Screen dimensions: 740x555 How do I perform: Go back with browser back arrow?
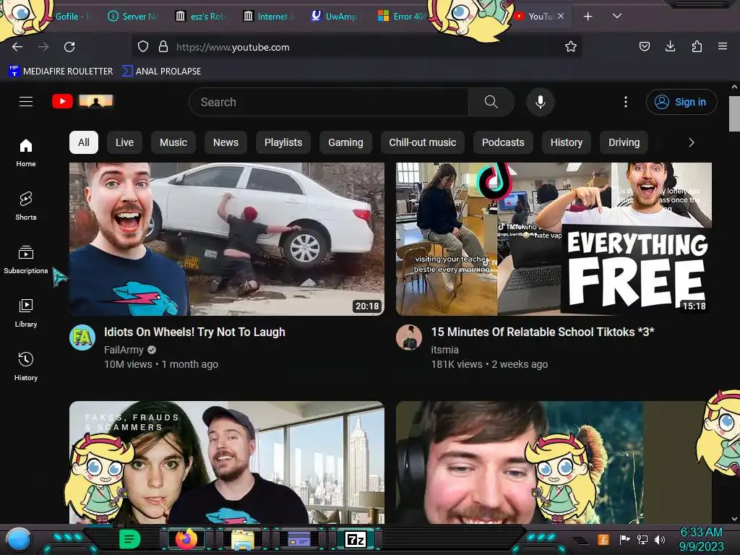pos(17,47)
